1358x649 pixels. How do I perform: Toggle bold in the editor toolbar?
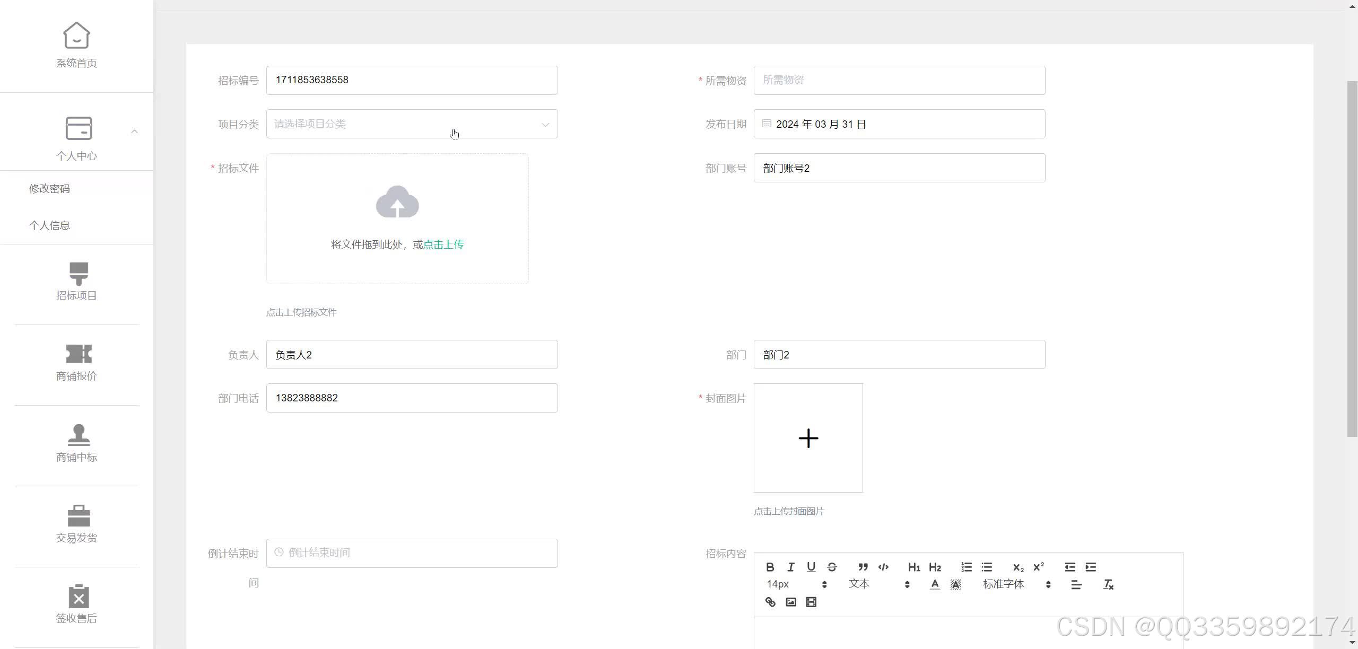tap(770, 567)
